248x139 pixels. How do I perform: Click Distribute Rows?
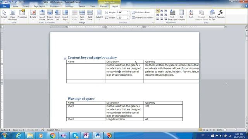tap(141, 12)
